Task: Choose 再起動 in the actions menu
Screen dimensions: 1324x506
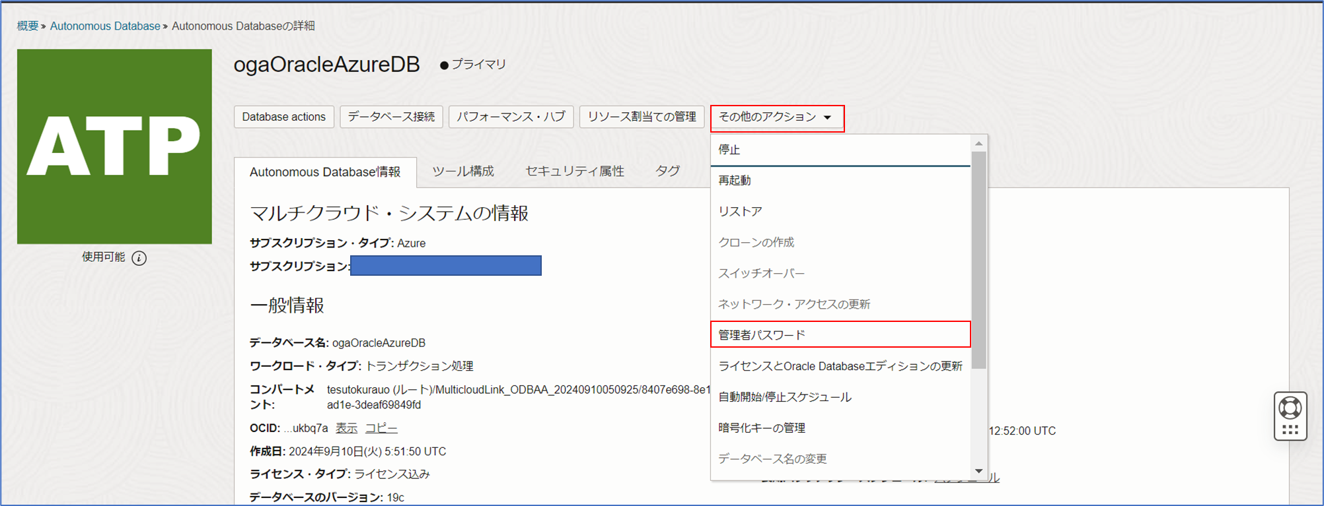Action: pyautogui.click(x=840, y=181)
